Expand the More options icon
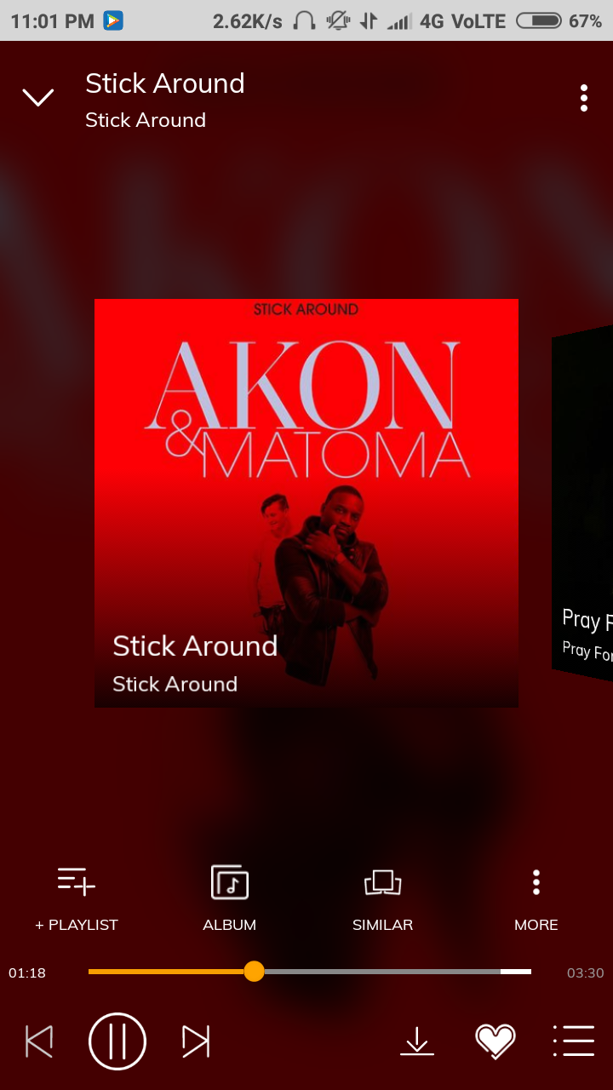 click(x=536, y=882)
